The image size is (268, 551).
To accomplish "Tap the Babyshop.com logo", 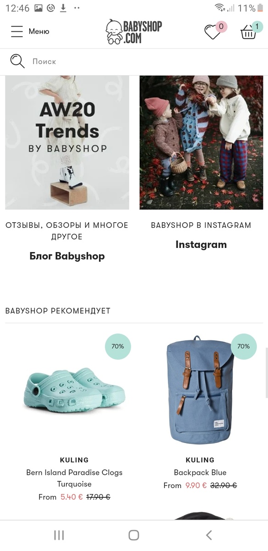I will coord(134,32).
